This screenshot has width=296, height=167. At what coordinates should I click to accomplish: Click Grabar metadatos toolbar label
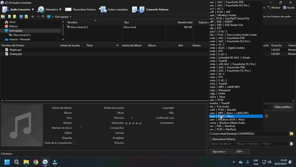tap(118, 9)
